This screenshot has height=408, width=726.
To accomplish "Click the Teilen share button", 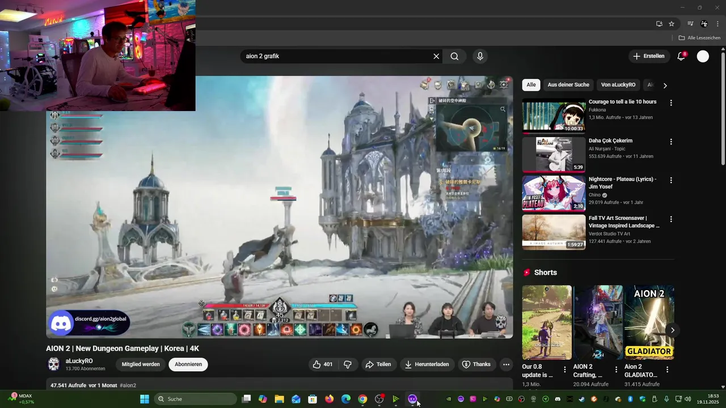I will click(378, 364).
